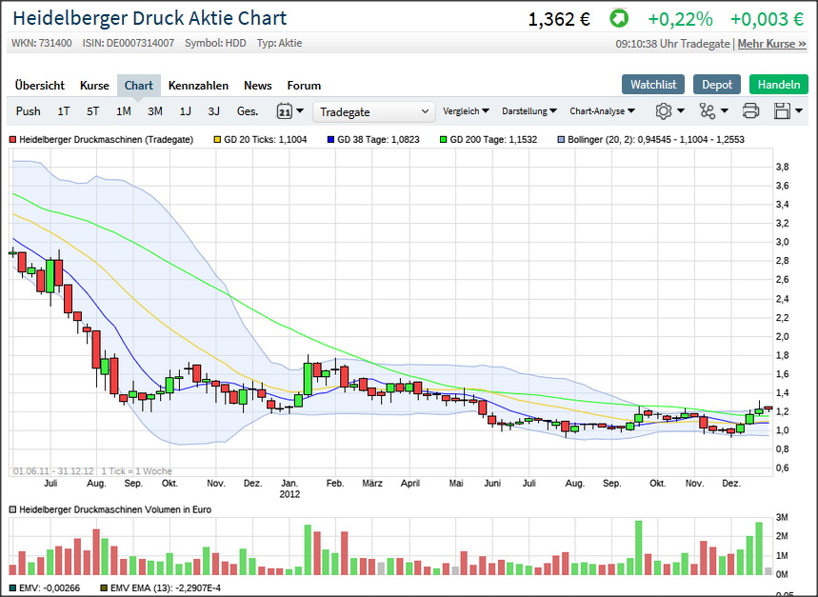Click the current price 1,362 €

[559, 19]
